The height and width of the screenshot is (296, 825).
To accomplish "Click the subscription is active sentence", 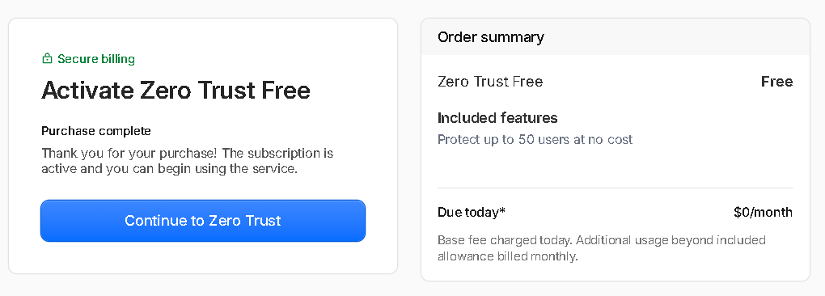I will tap(188, 162).
